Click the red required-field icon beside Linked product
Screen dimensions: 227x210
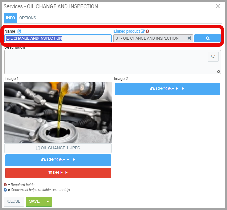[147, 31]
